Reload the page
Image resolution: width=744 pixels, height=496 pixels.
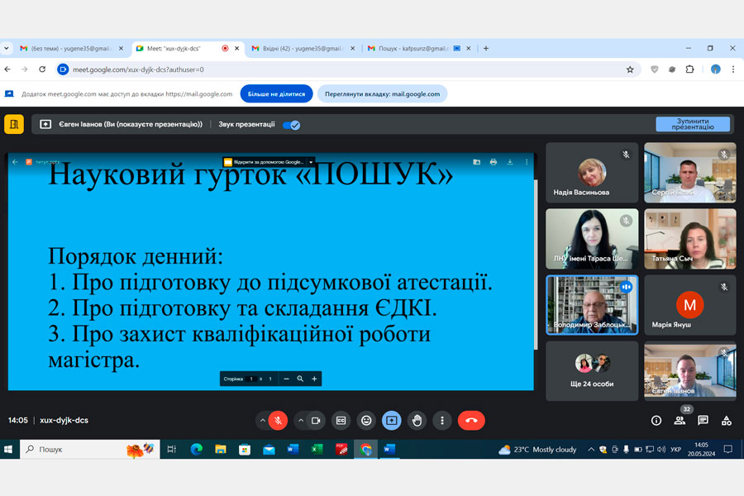coord(42,69)
